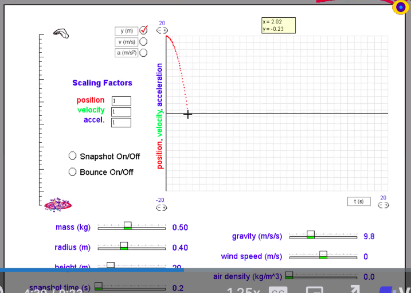Click the 'radius (m)' label
Image resolution: width=411 pixels, height=293 pixels.
point(72,247)
